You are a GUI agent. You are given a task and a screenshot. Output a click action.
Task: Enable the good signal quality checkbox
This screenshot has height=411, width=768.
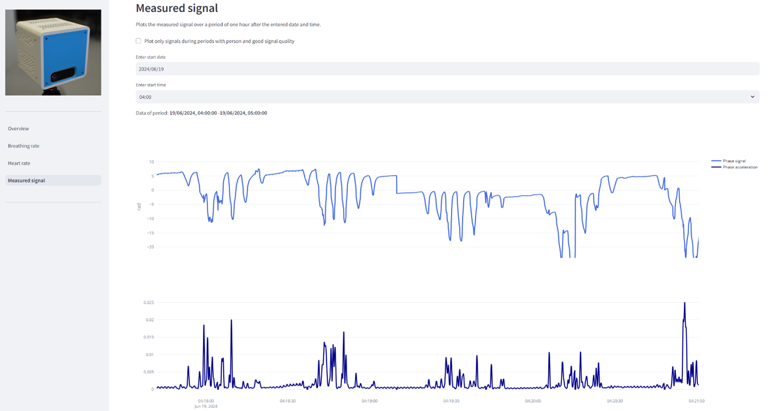pos(139,41)
